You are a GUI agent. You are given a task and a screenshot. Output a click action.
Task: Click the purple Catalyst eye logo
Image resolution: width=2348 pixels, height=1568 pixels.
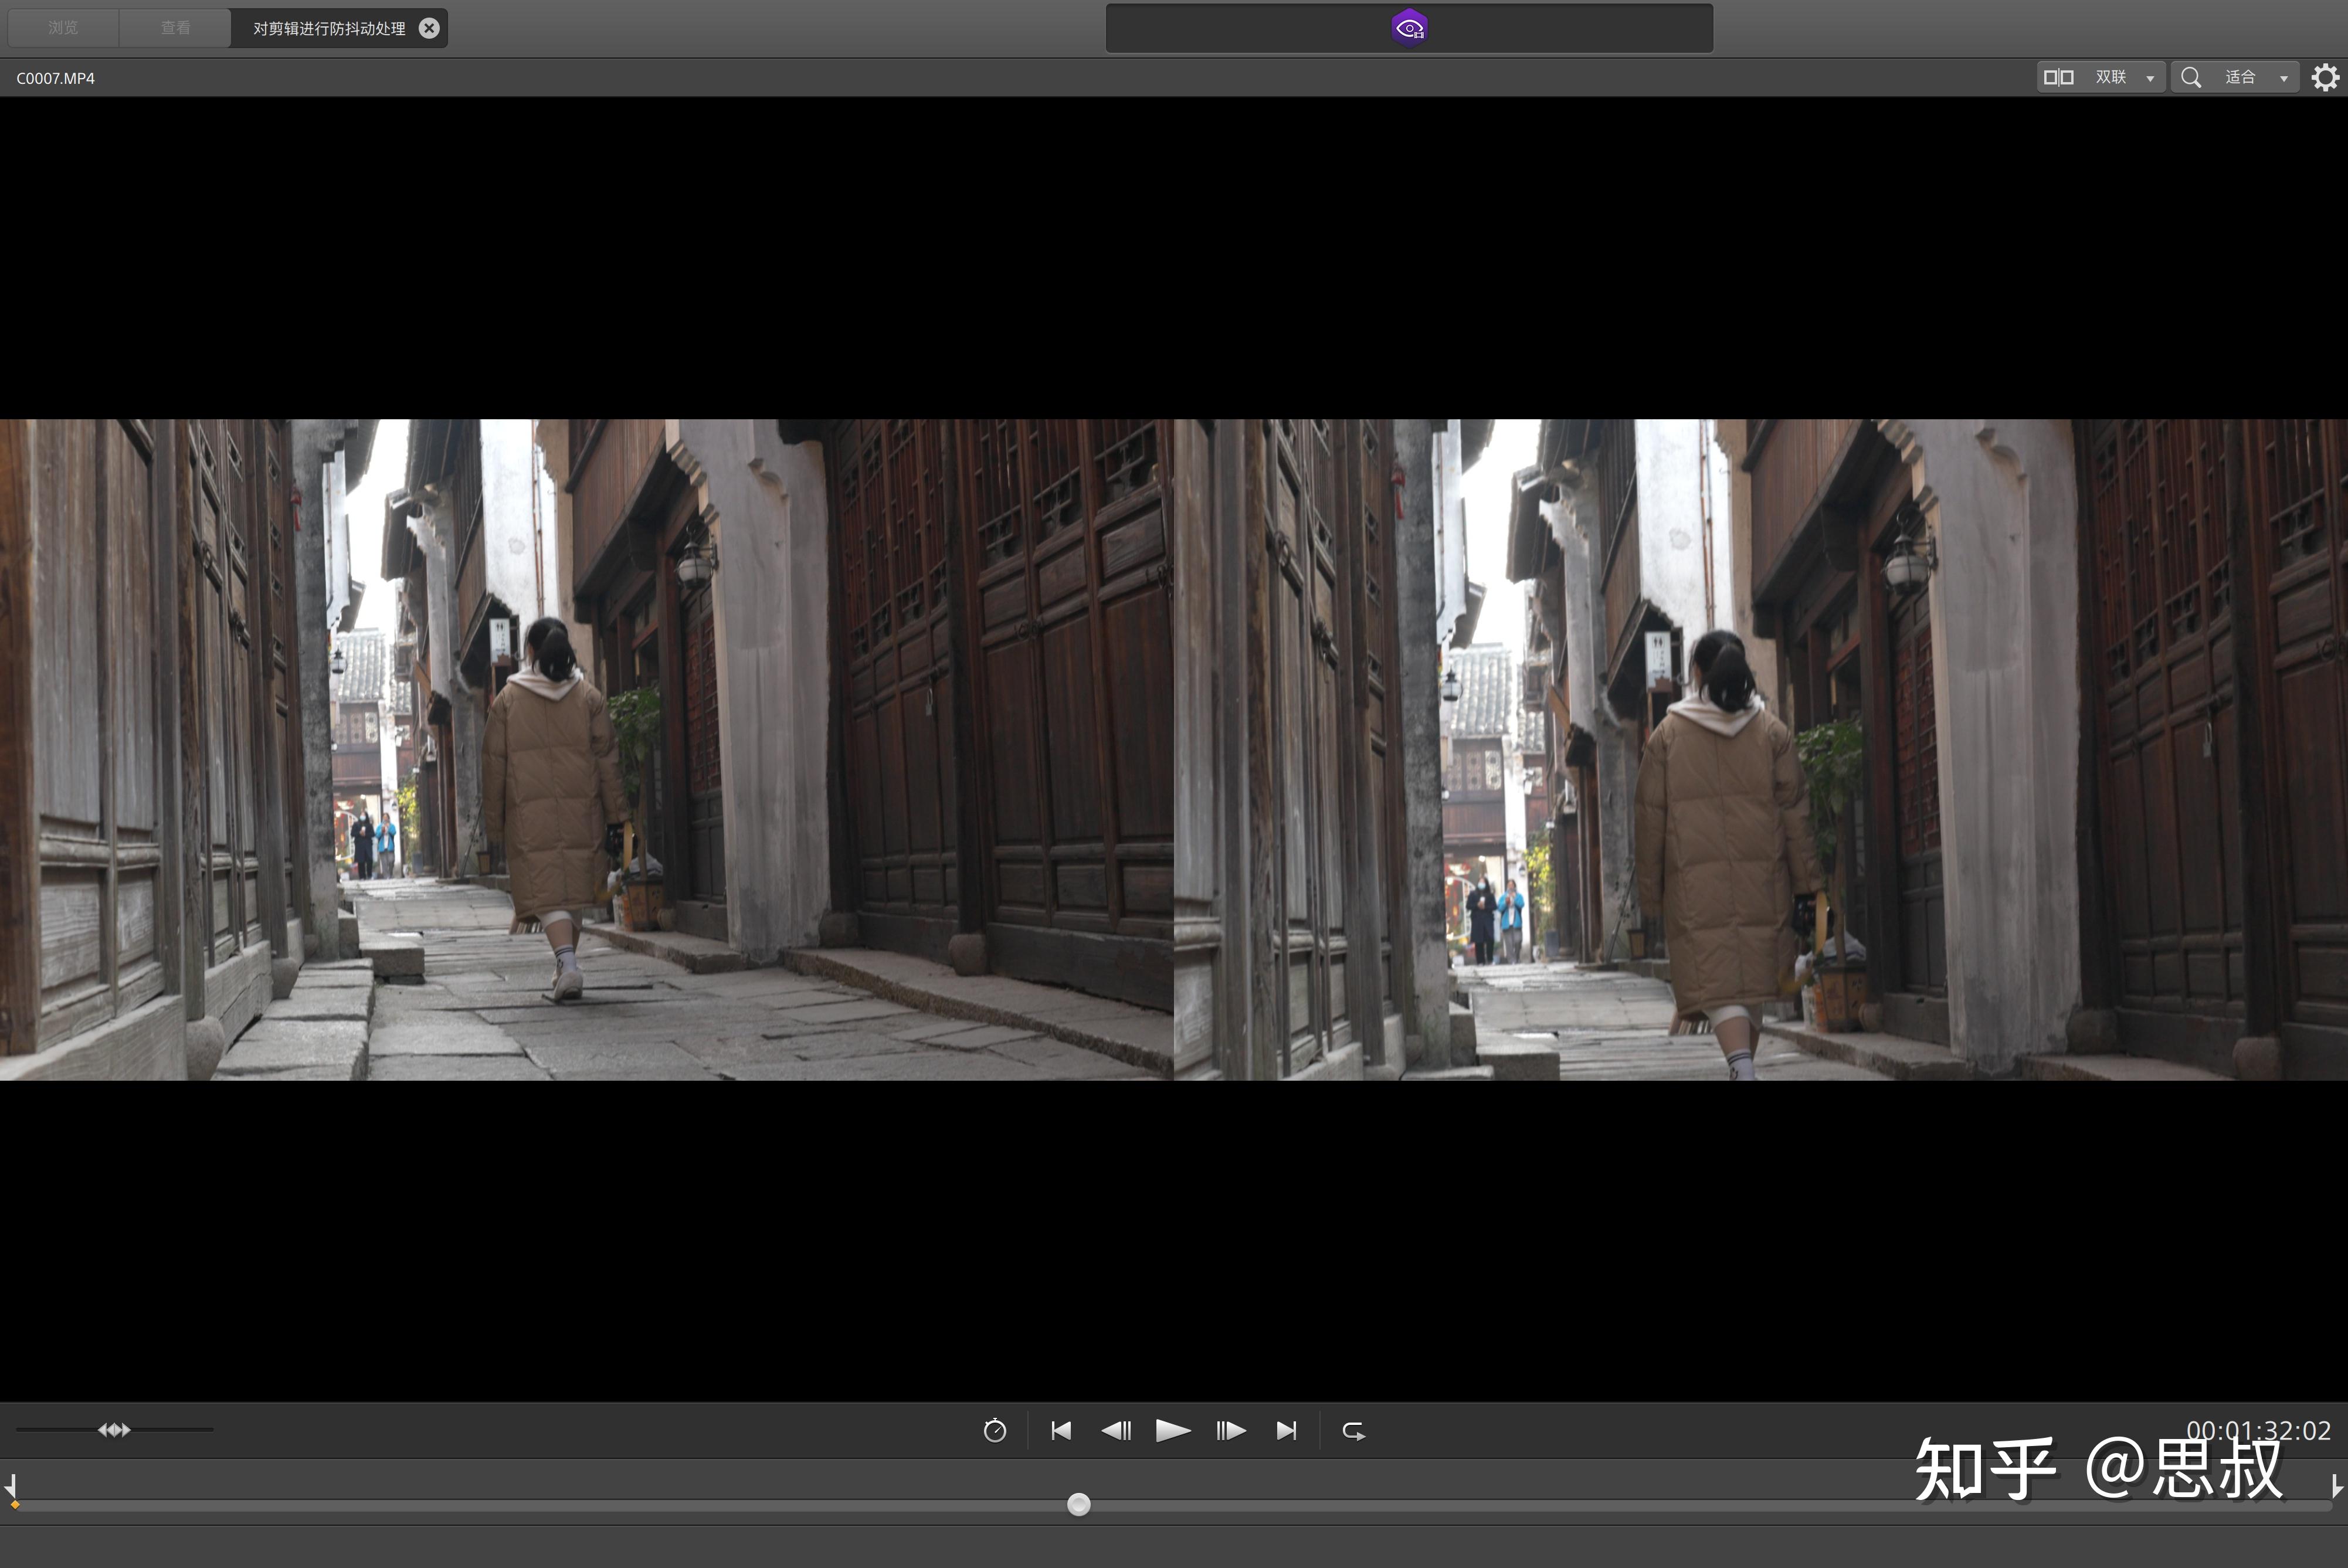pyautogui.click(x=1409, y=28)
